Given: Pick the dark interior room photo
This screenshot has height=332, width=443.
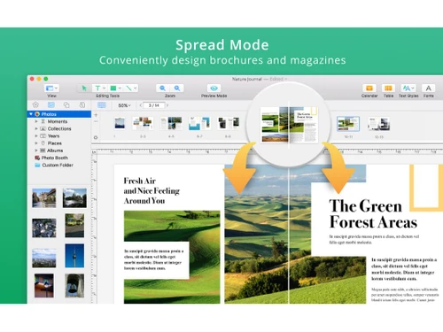Looking at the screenshot, I should pos(44,286).
